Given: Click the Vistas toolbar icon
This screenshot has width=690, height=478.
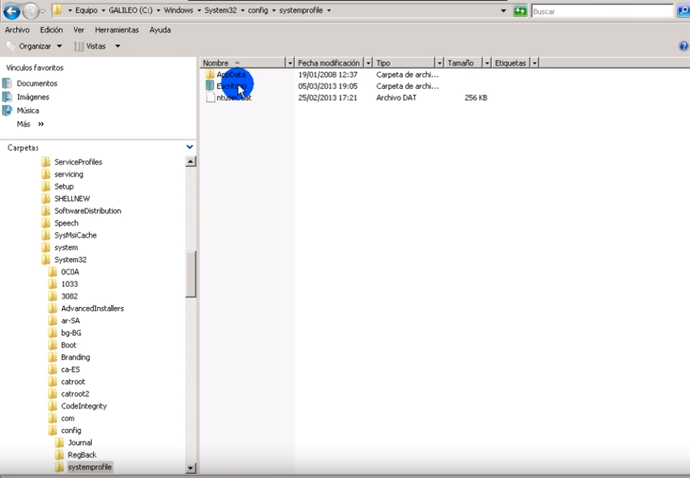Looking at the screenshot, I should point(79,46).
